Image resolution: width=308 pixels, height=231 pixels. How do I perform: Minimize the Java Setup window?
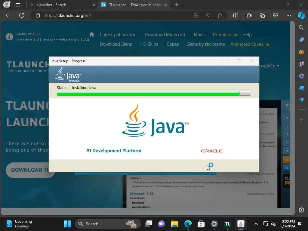tap(225, 61)
